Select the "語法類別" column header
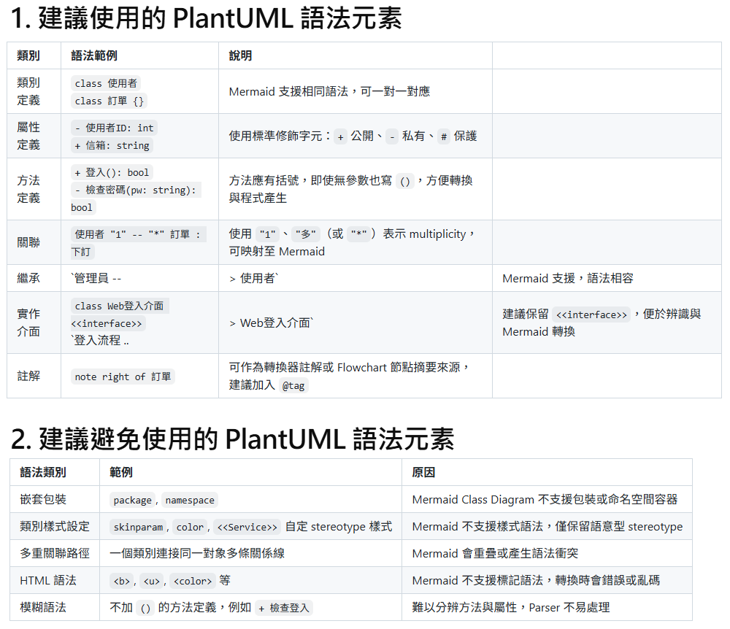Screen dimensions: 730x629 [x=43, y=473]
